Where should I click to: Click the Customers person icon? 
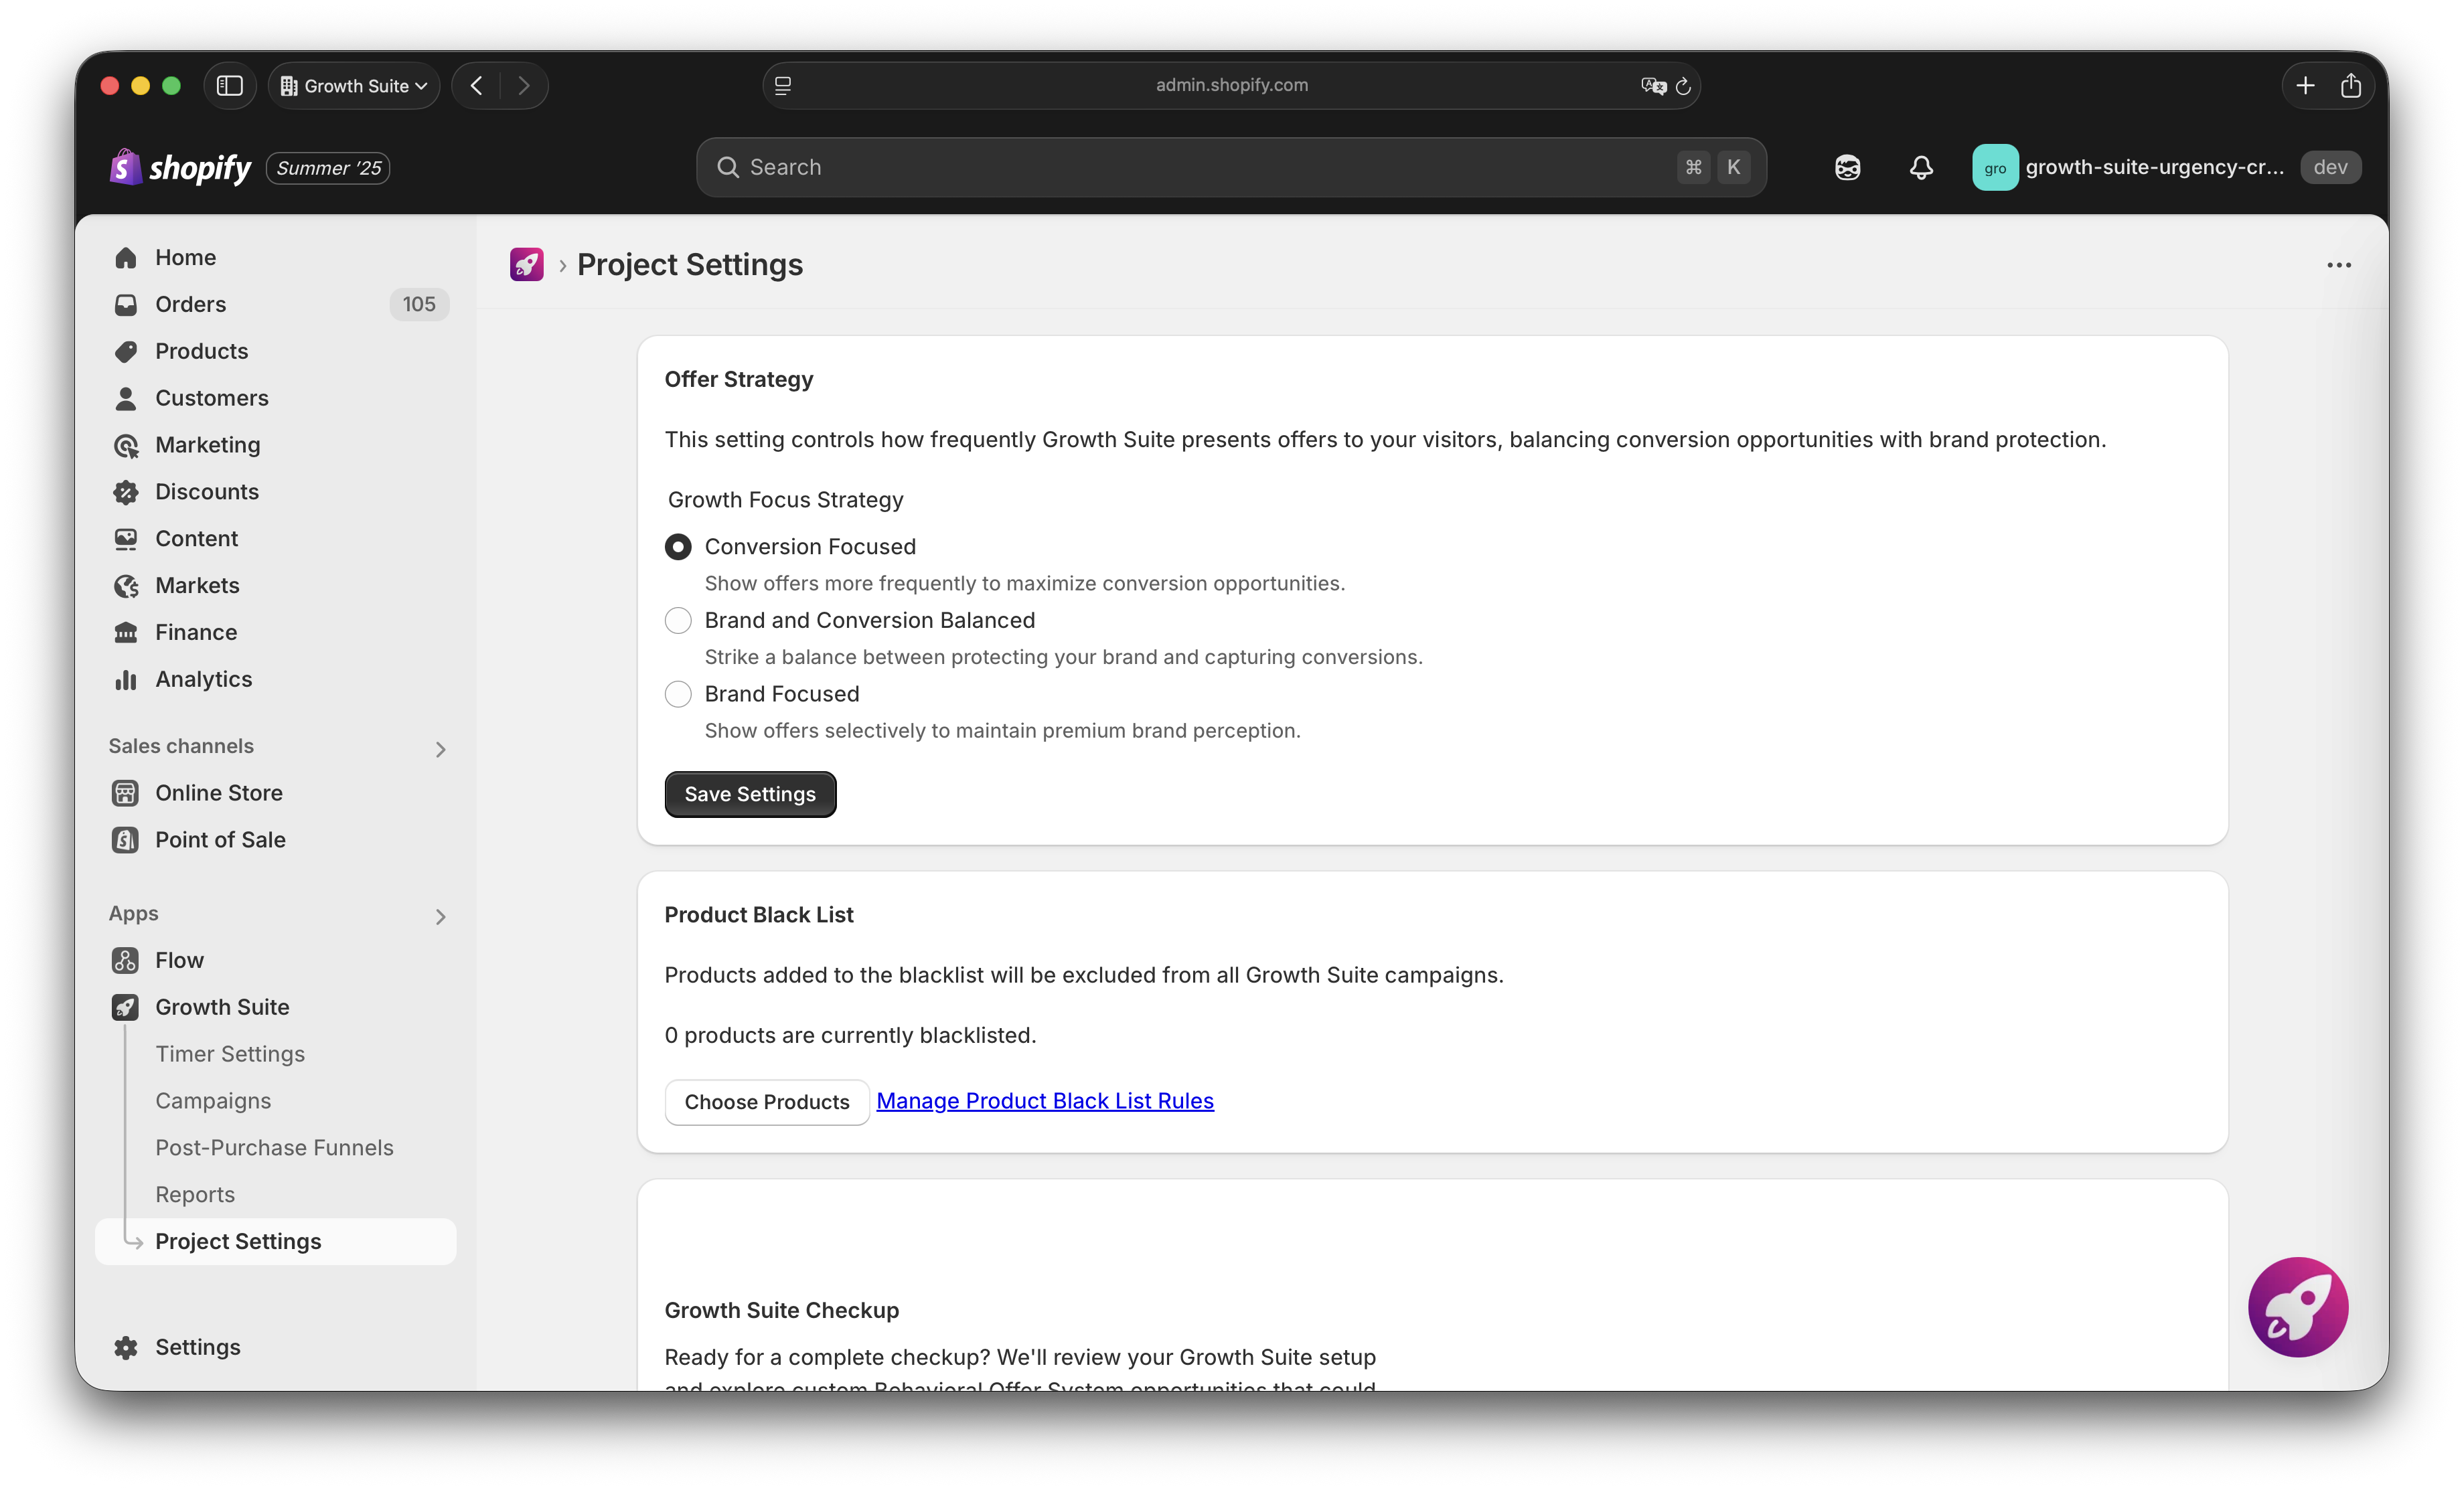point(125,398)
